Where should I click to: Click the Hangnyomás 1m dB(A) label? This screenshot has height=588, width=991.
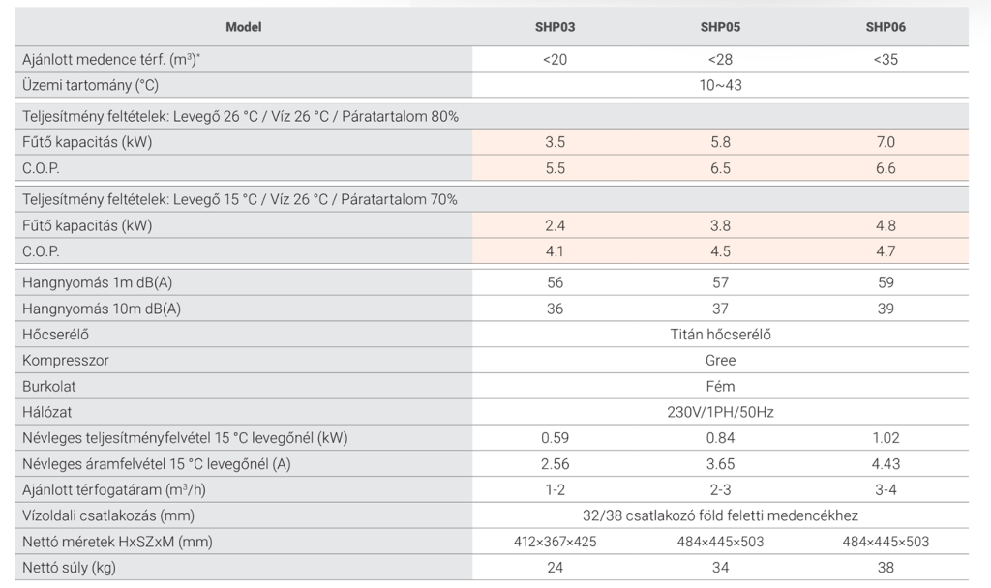[x=102, y=282]
